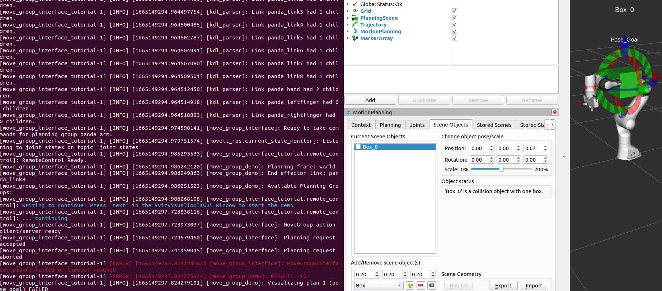
Task: Click the Export scene geometry button
Action: point(503,286)
